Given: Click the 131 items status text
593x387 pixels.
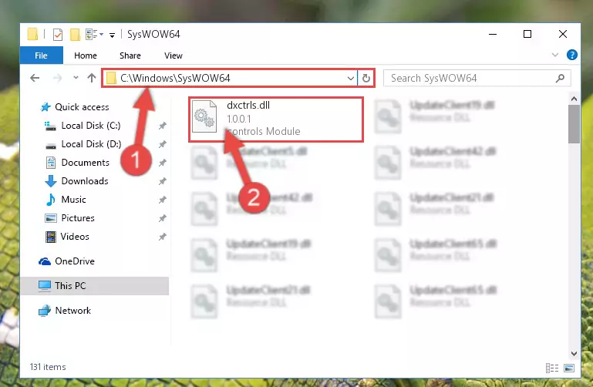Looking at the screenshot, I should (48, 367).
